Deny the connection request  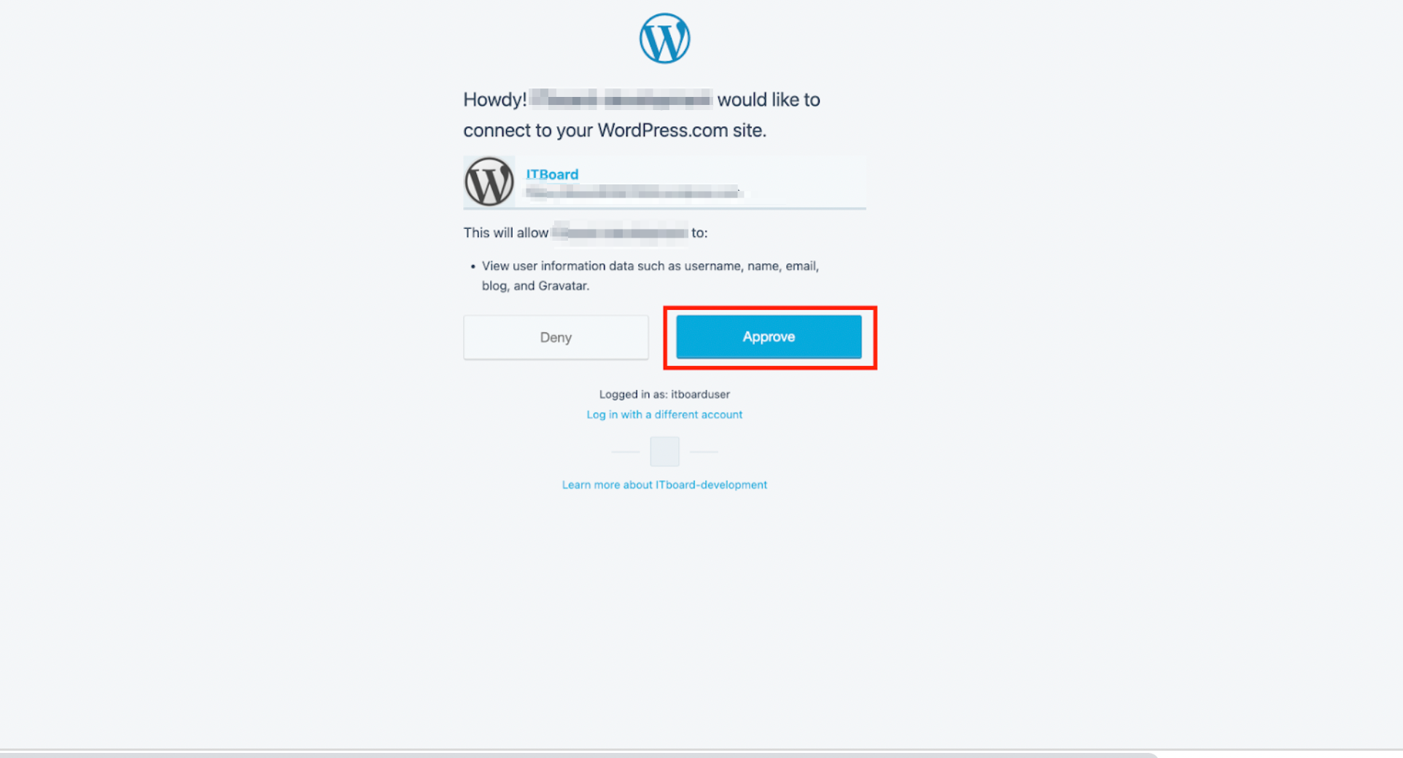[556, 337]
